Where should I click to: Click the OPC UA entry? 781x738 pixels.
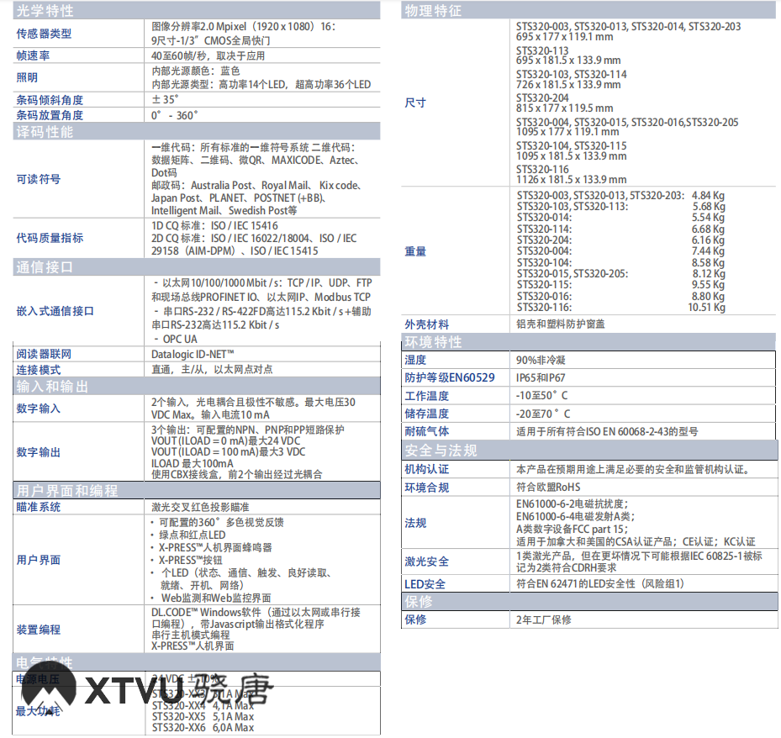tap(176, 339)
